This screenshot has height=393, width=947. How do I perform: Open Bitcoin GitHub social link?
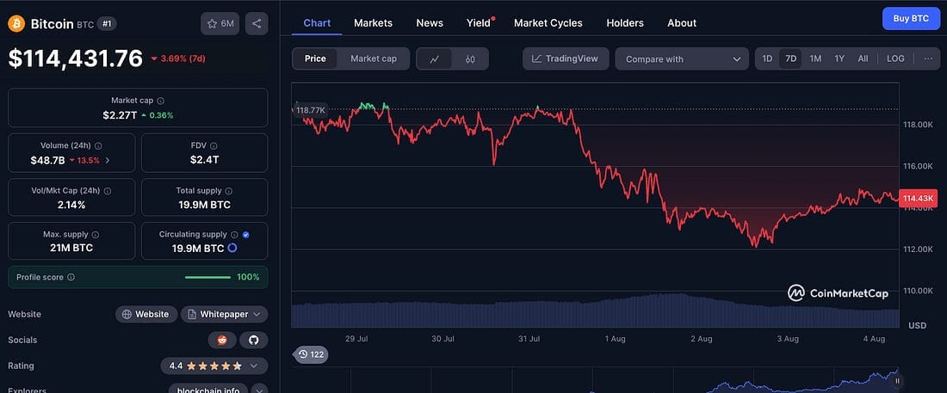pyautogui.click(x=254, y=340)
